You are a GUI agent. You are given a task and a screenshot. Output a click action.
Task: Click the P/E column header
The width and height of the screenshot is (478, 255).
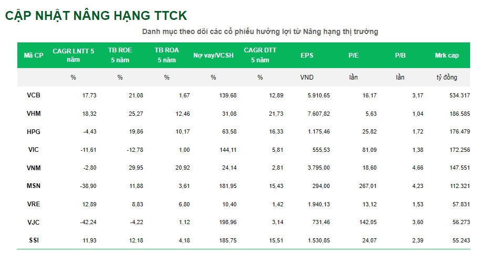(x=353, y=56)
